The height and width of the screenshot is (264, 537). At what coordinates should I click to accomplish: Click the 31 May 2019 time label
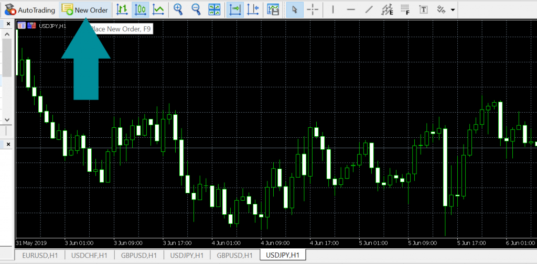coord(31,243)
